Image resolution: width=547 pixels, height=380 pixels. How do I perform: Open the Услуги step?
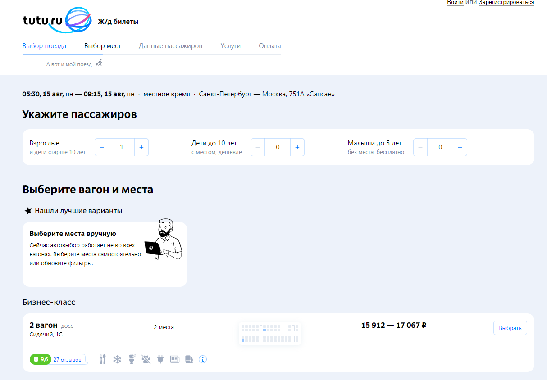coord(230,46)
